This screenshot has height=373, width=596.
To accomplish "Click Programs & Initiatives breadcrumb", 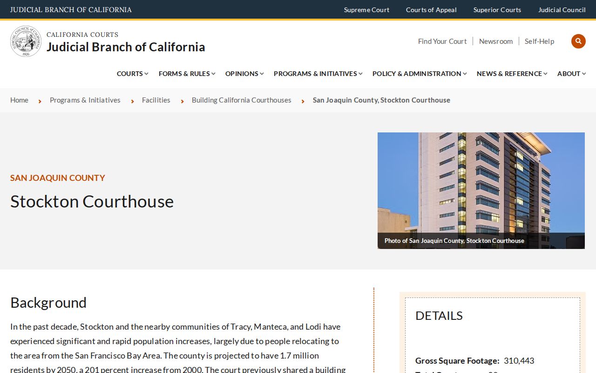I will (85, 100).
